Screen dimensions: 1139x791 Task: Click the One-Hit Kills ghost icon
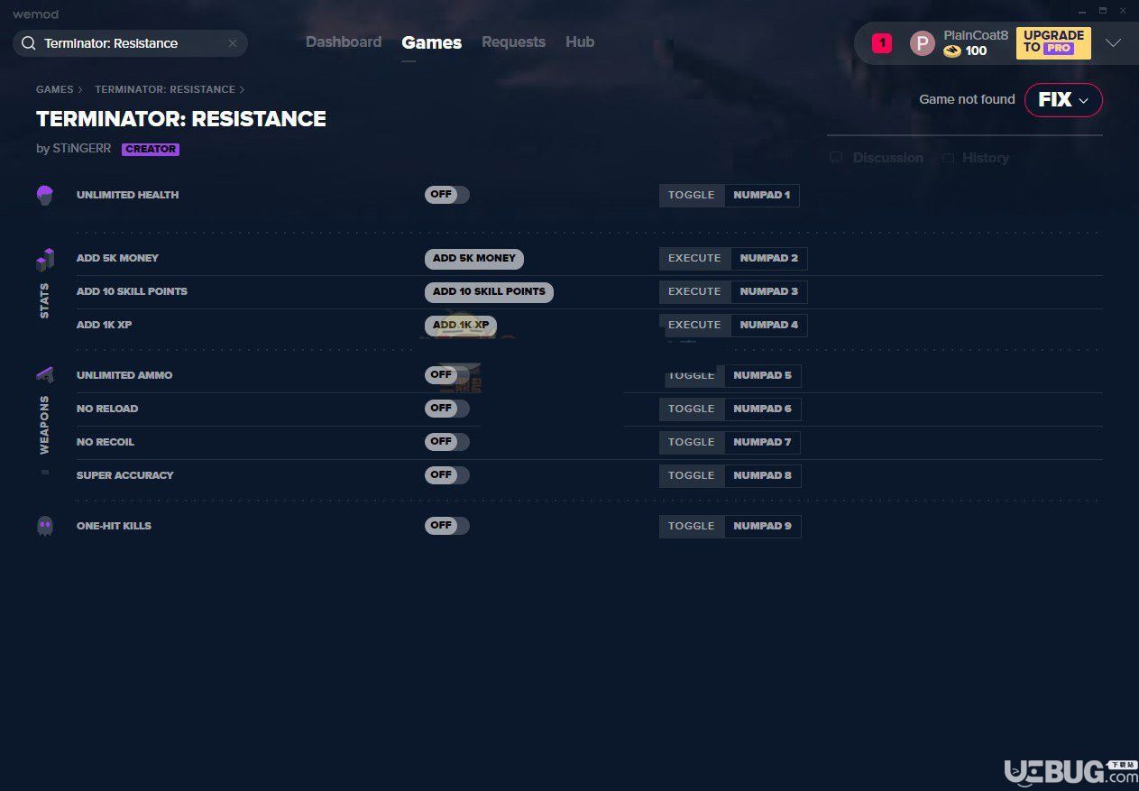(x=45, y=526)
